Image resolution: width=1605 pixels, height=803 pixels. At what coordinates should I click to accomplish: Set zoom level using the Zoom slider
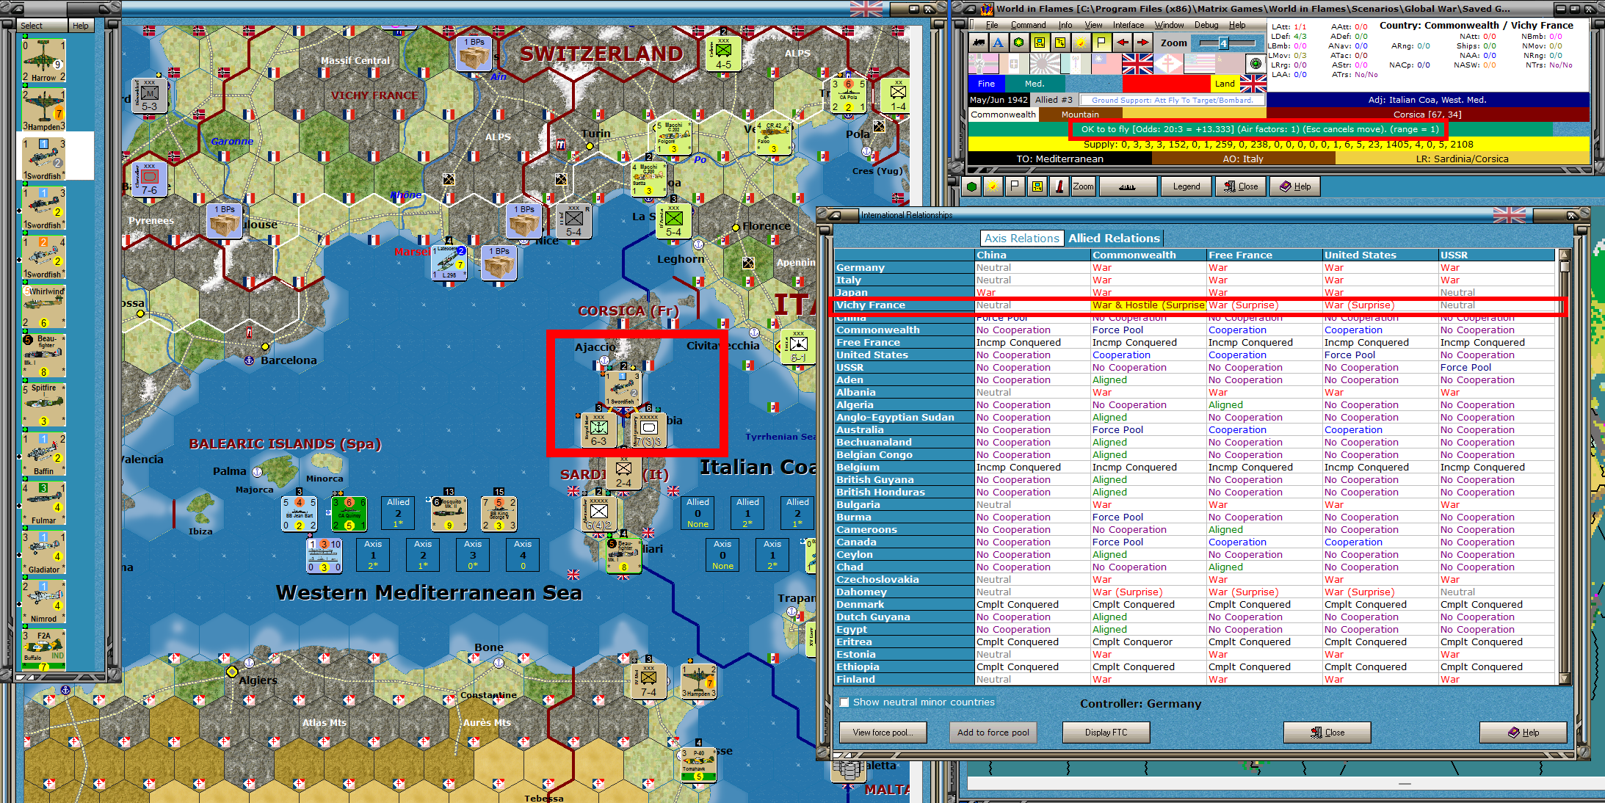pyautogui.click(x=1223, y=44)
